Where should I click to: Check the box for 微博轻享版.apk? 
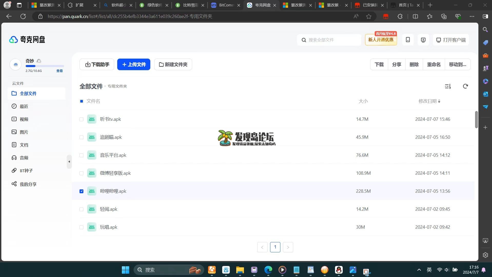coord(81,173)
